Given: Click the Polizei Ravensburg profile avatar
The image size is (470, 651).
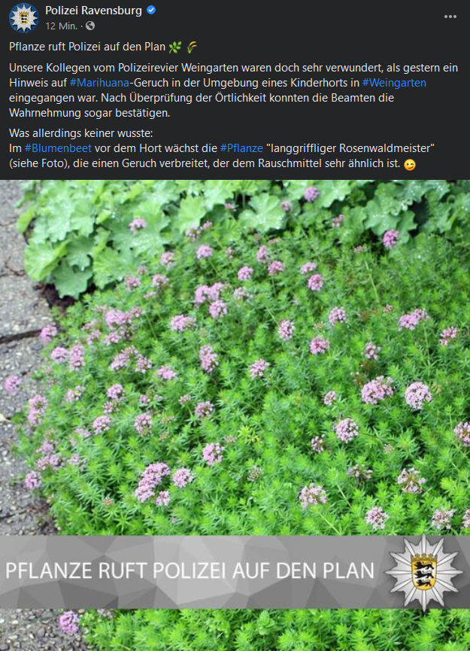Looking at the screenshot, I should point(23,17).
